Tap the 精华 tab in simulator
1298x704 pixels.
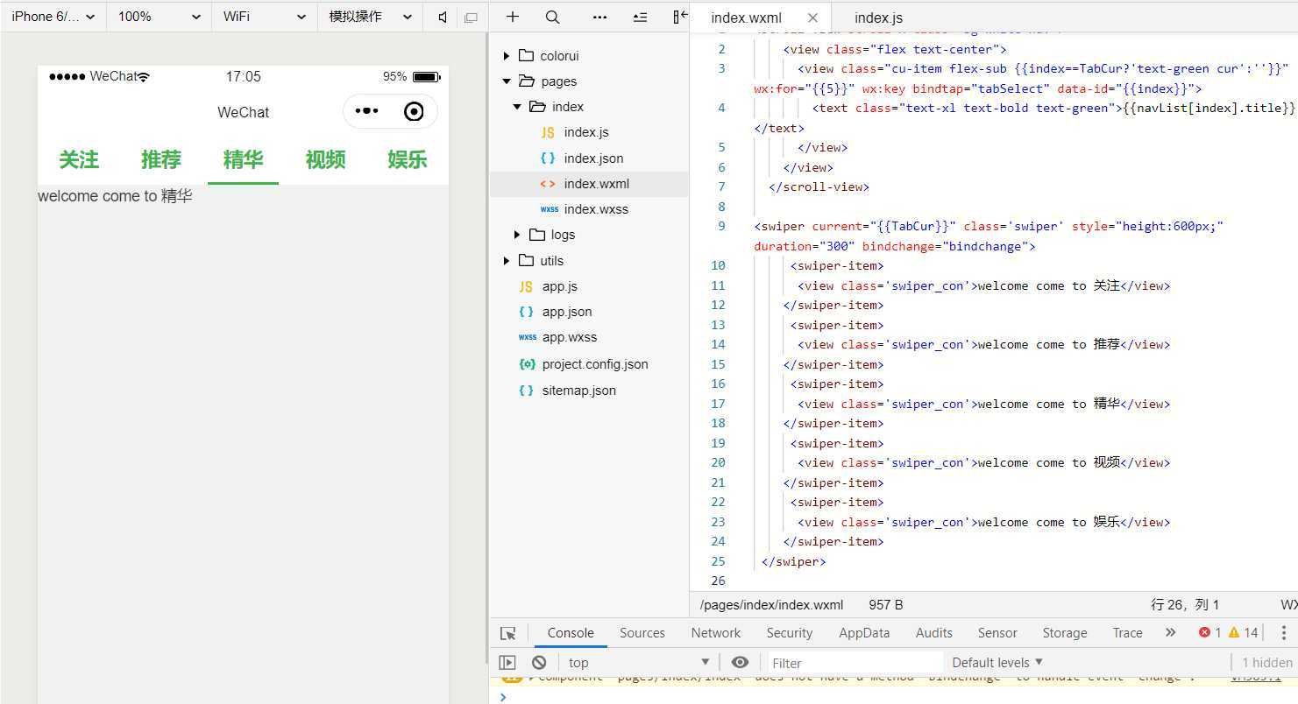(x=244, y=159)
